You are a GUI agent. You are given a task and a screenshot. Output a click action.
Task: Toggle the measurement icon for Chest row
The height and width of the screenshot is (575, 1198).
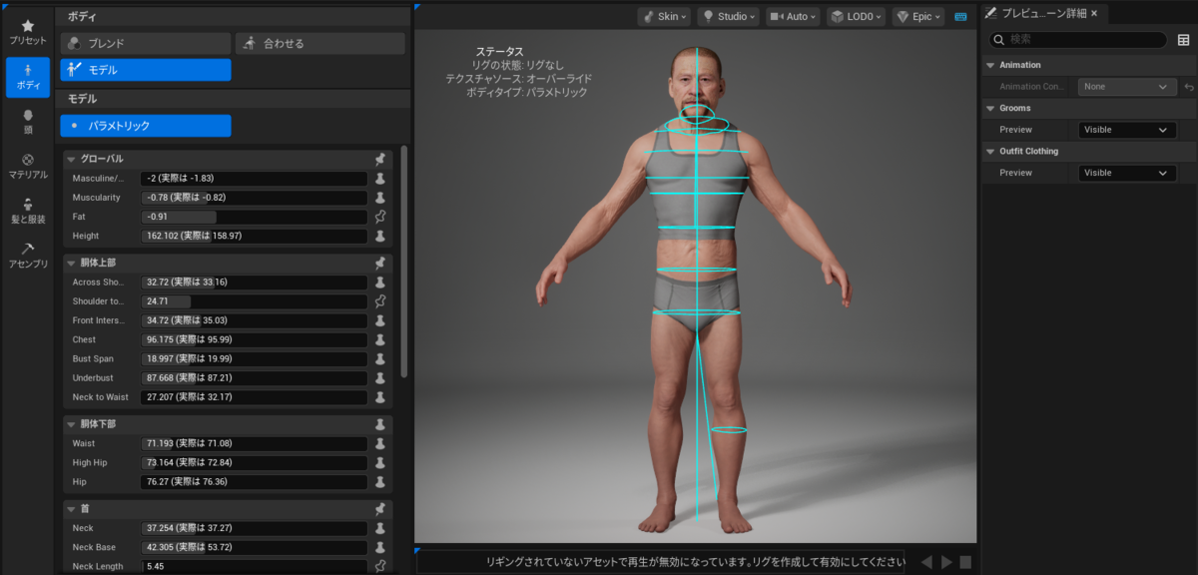(379, 339)
